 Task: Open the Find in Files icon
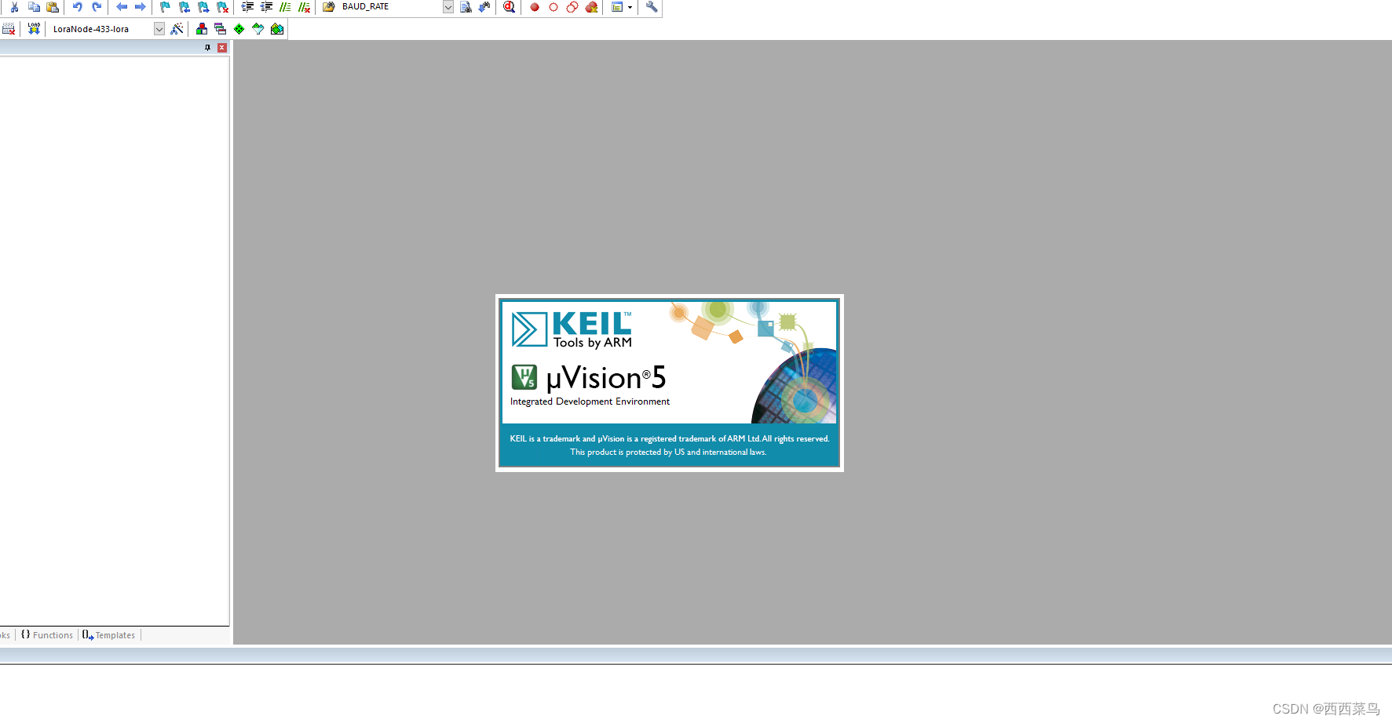[329, 7]
